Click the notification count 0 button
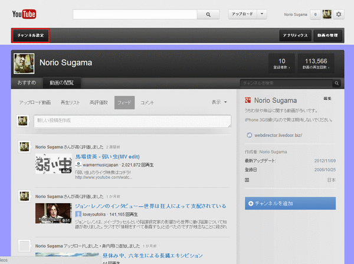This screenshot has height=264, width=354. [315, 14]
